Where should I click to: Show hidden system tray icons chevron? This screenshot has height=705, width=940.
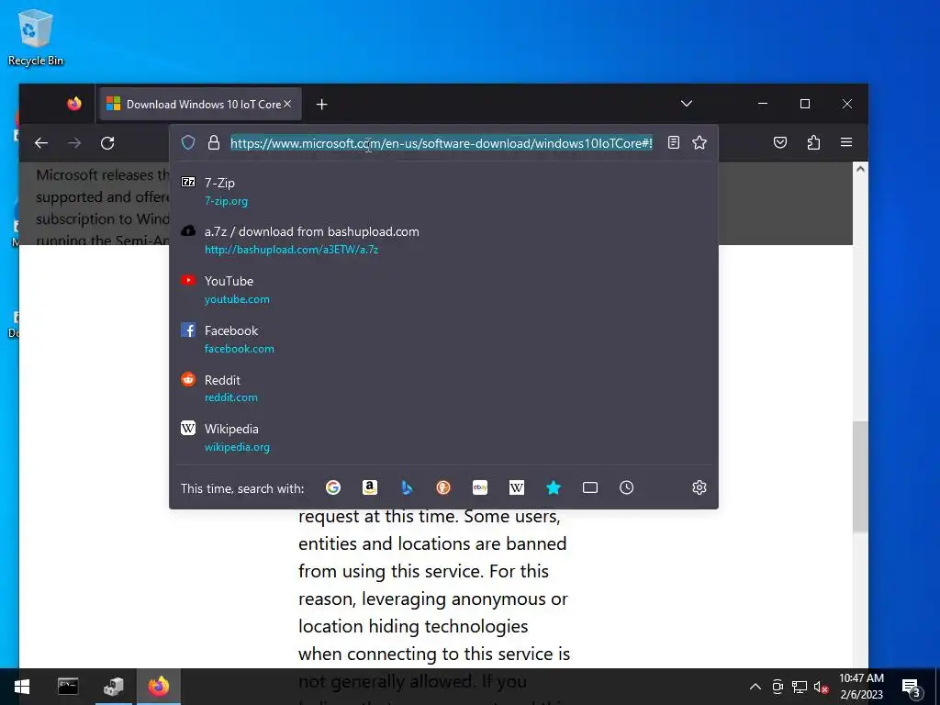pos(755,687)
